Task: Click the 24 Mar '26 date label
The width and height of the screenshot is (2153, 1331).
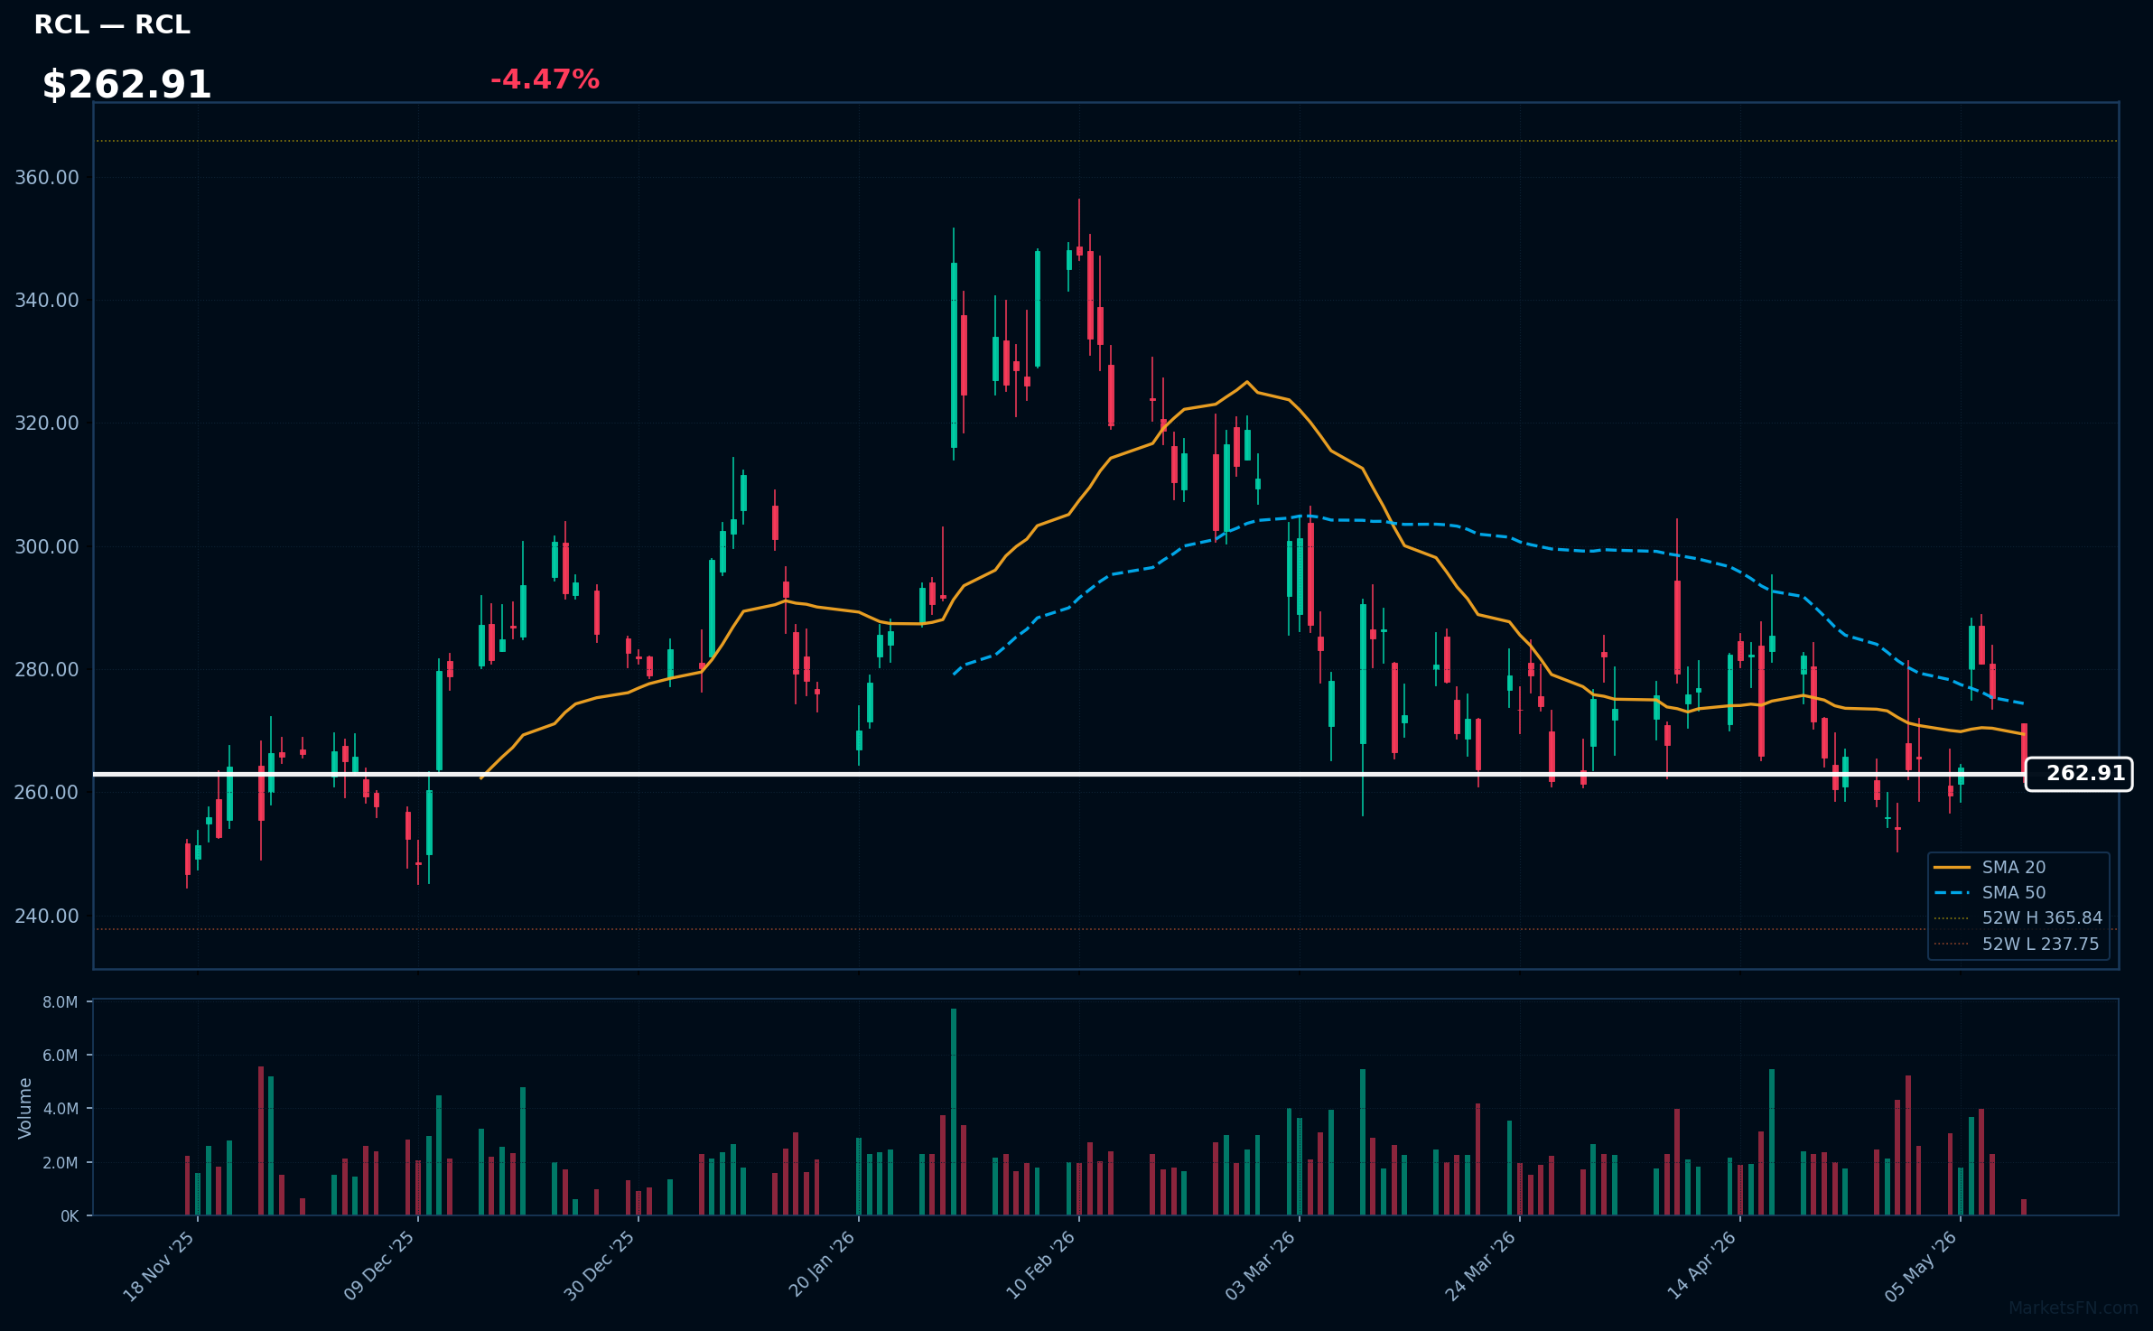Action: tap(1481, 1266)
